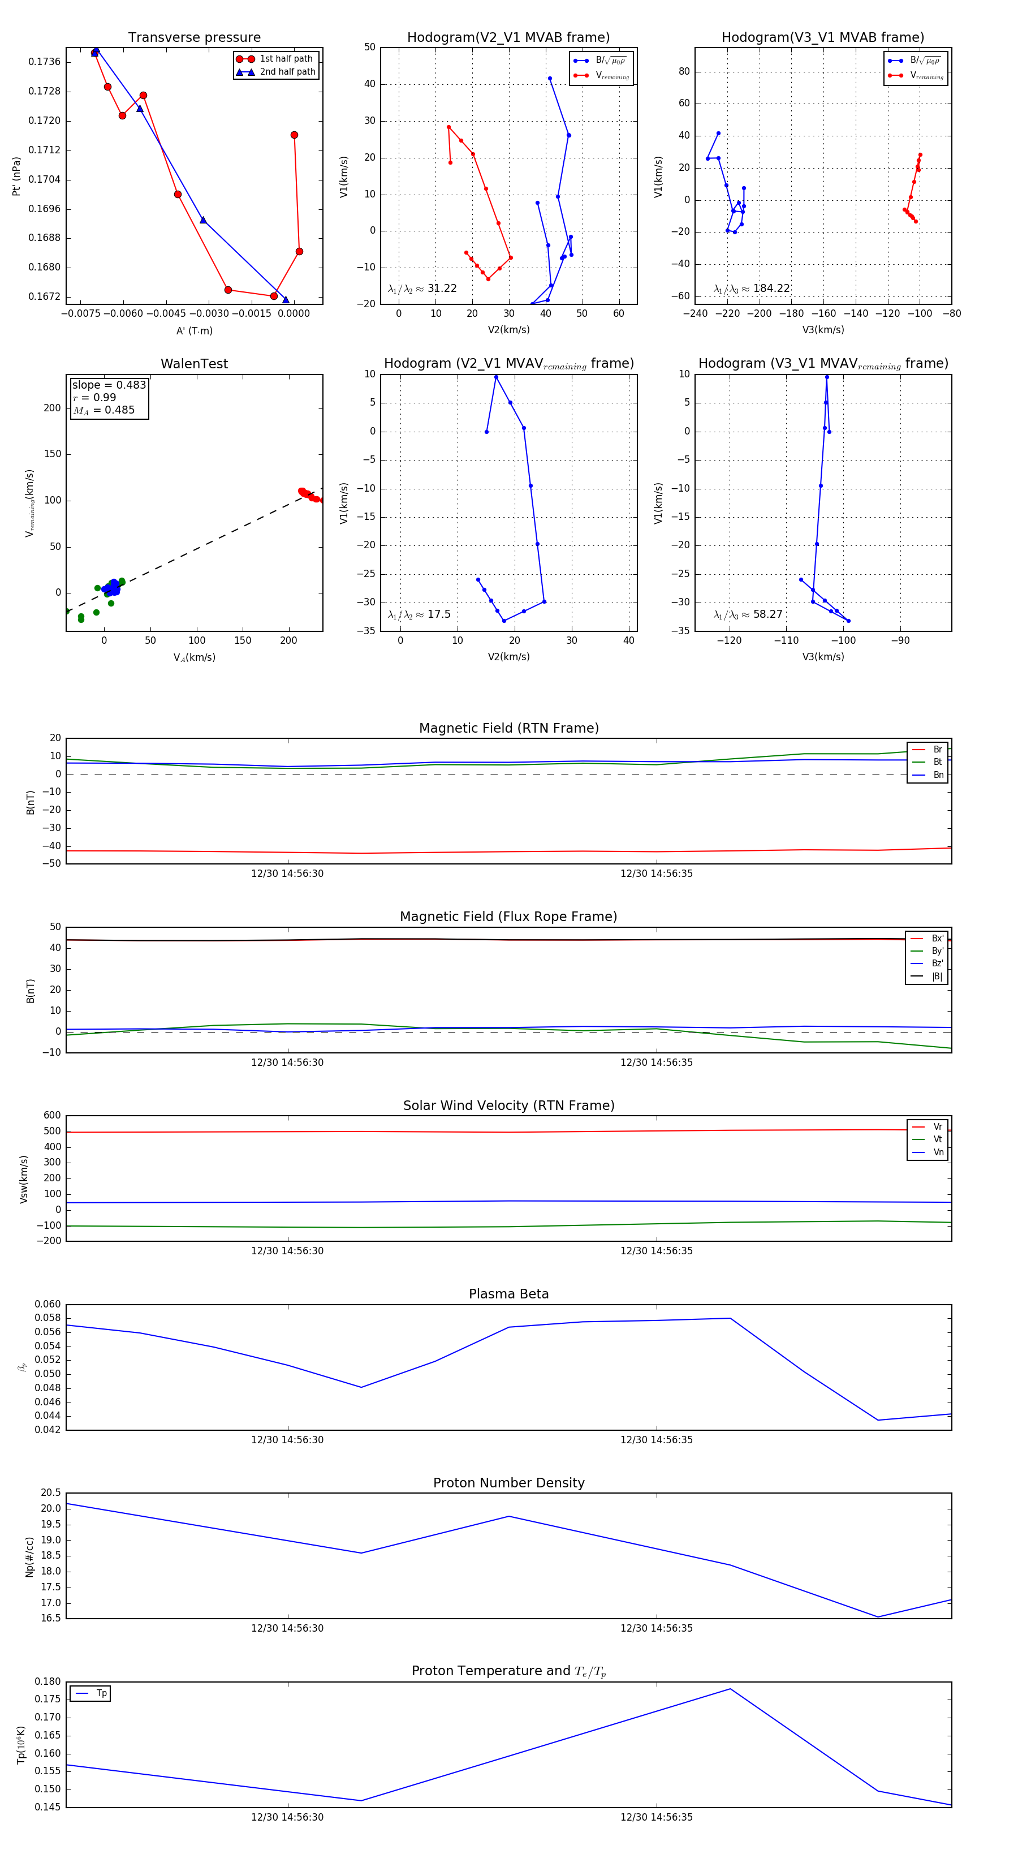Click the λ1/λ2 ≈ 17.5 annotation
The image size is (1018, 1867).
[x=419, y=614]
